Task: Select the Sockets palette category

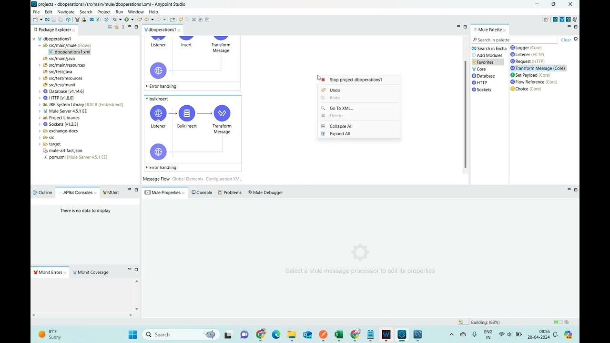Action: [x=481, y=90]
